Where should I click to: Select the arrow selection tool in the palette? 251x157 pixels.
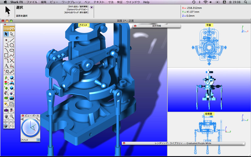click(6, 34)
